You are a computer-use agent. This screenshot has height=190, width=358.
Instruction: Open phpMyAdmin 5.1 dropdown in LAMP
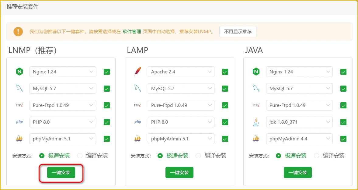pyautogui.click(x=181, y=139)
